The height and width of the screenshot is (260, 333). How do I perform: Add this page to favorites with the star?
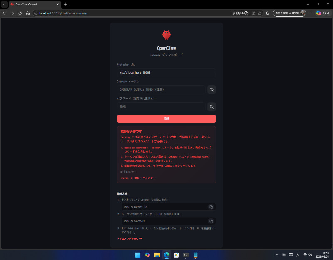[x=260, y=13]
